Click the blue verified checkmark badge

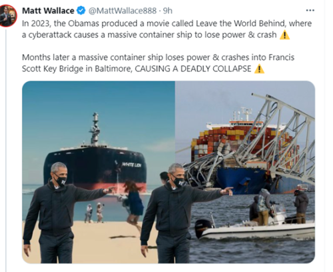coord(81,11)
